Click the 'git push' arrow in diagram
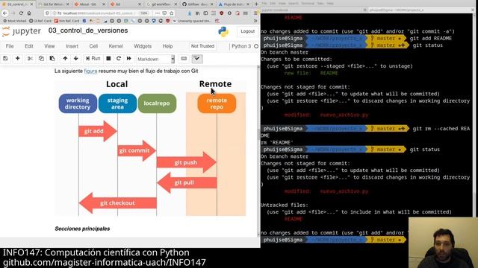The image size is (478, 268). [x=186, y=162]
